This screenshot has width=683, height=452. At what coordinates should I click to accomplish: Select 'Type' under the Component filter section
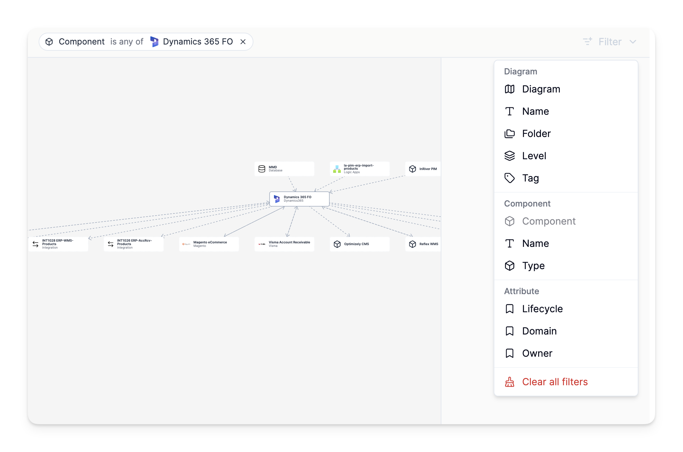click(533, 266)
